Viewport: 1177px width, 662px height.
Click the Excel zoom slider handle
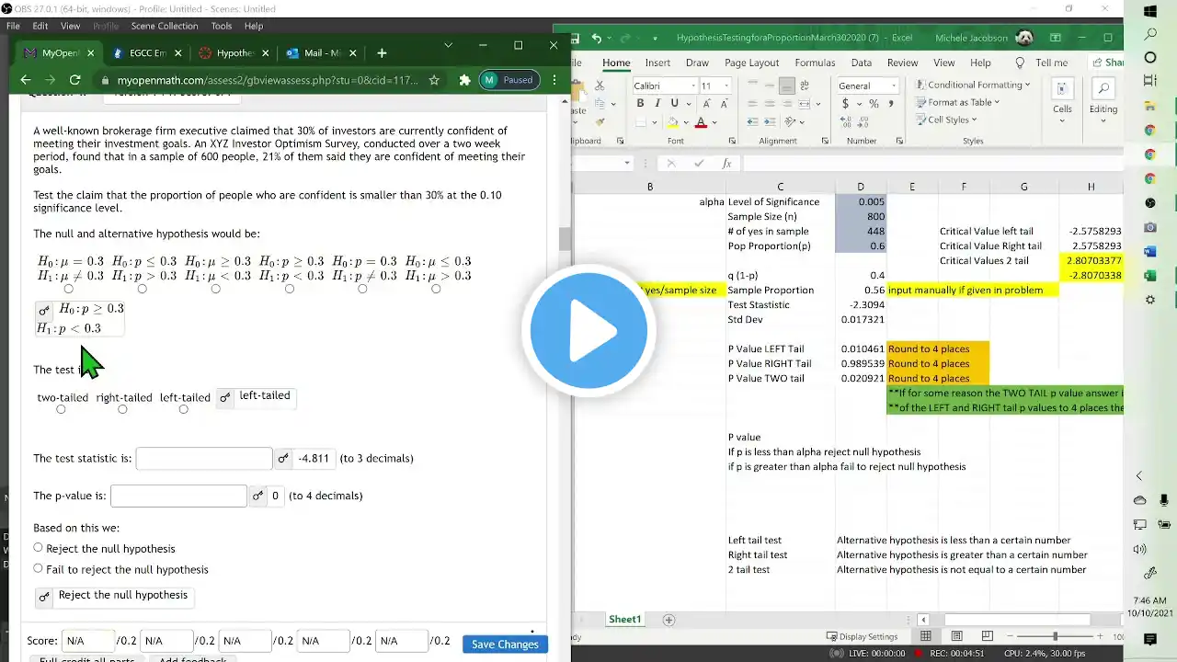point(1055,636)
